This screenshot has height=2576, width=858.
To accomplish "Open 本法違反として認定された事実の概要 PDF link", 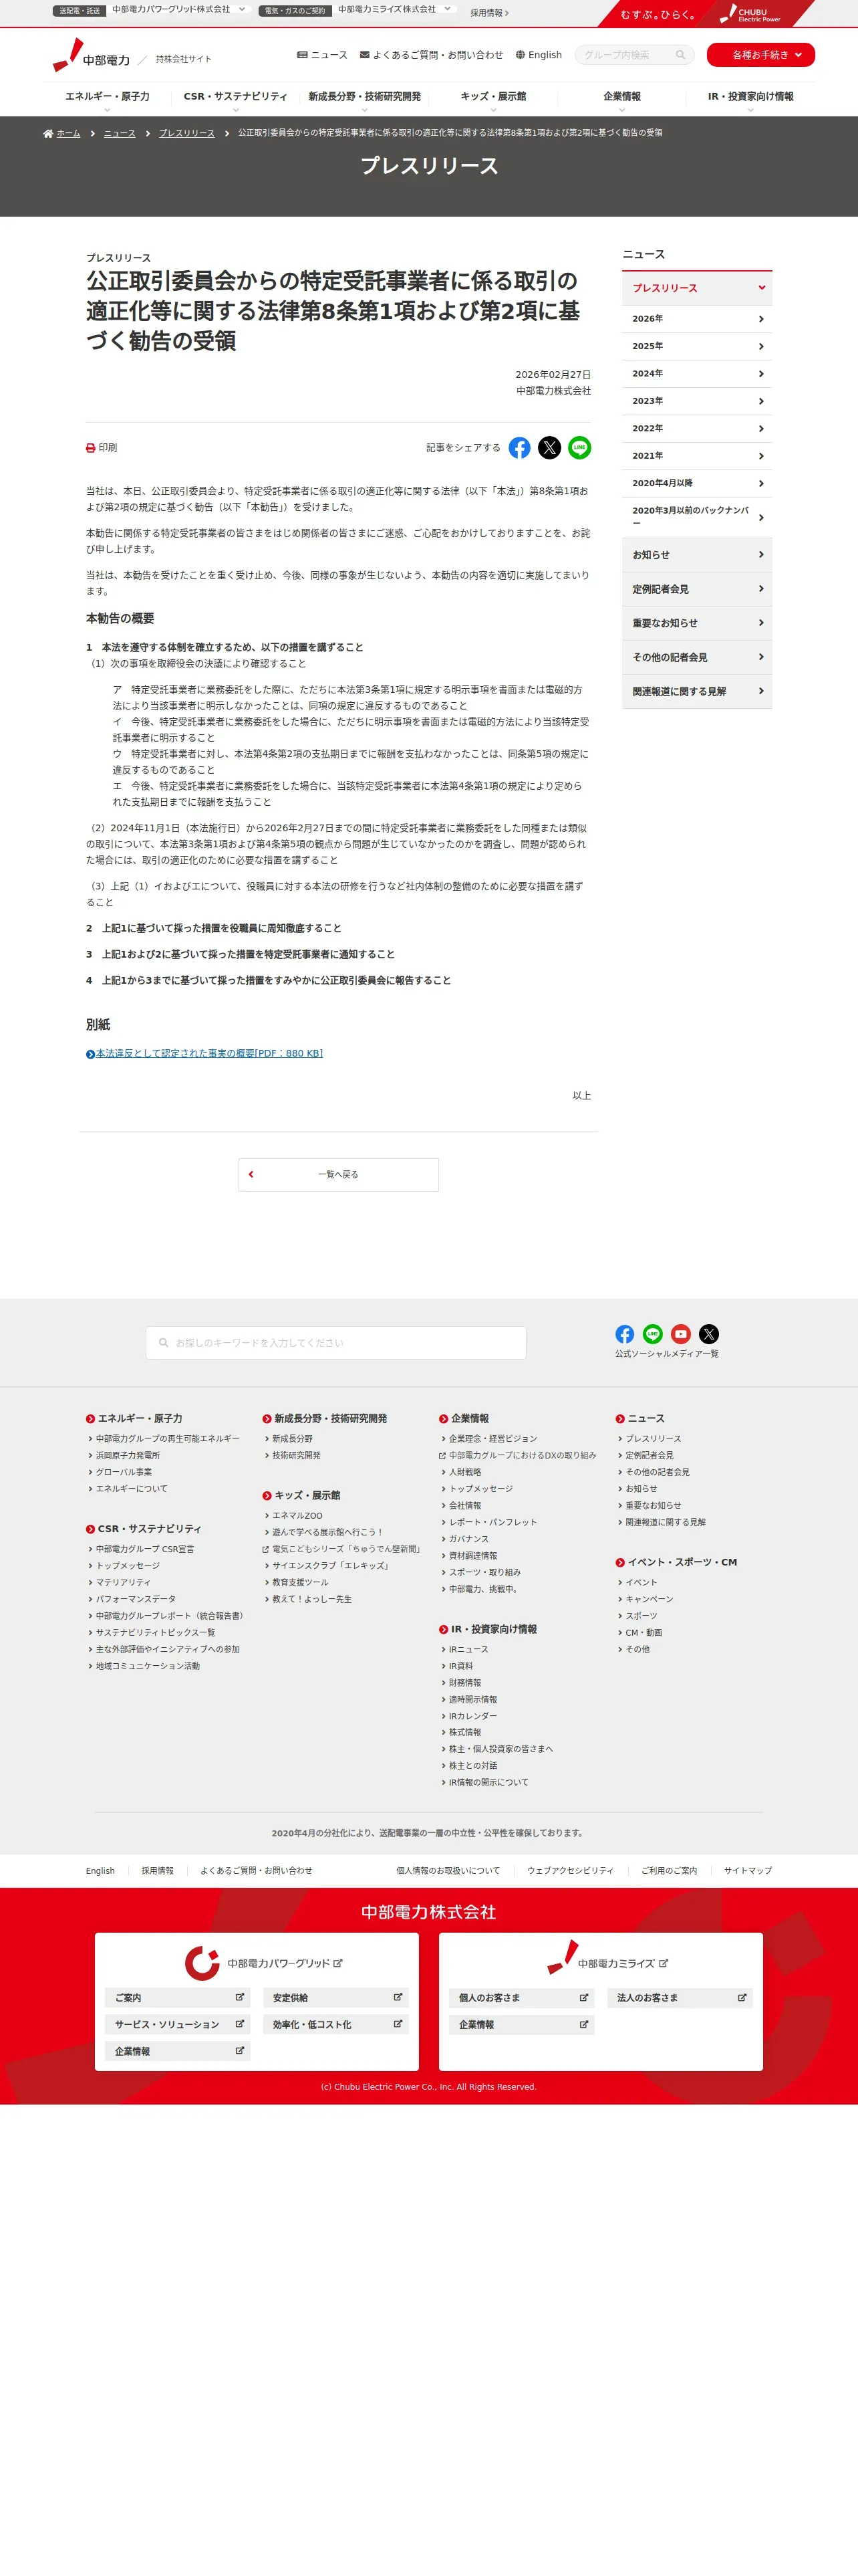I will click(208, 1054).
